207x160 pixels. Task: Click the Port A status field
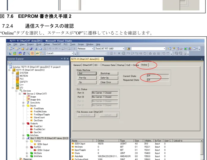click(x=105, y=93)
